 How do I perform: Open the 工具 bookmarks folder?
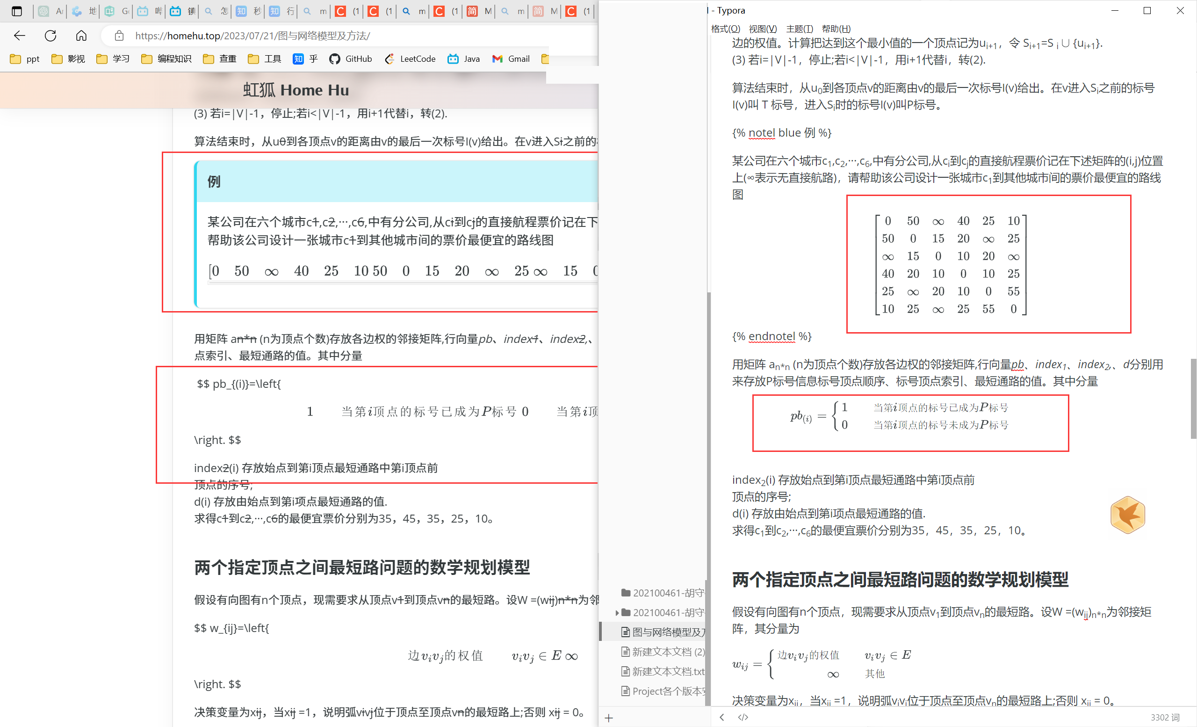click(265, 59)
